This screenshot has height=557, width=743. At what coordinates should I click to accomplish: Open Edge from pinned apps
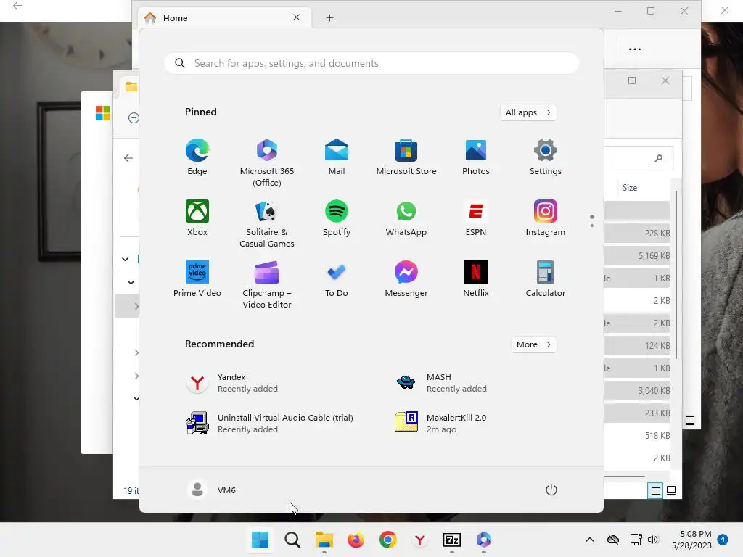click(x=197, y=157)
